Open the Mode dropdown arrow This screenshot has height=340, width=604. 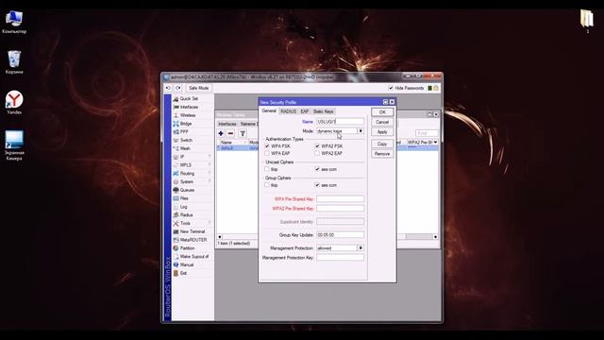361,131
